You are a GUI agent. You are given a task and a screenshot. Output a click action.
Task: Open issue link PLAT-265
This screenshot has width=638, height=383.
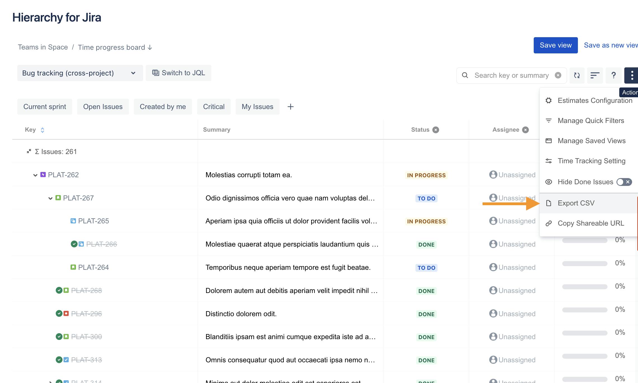pos(93,221)
